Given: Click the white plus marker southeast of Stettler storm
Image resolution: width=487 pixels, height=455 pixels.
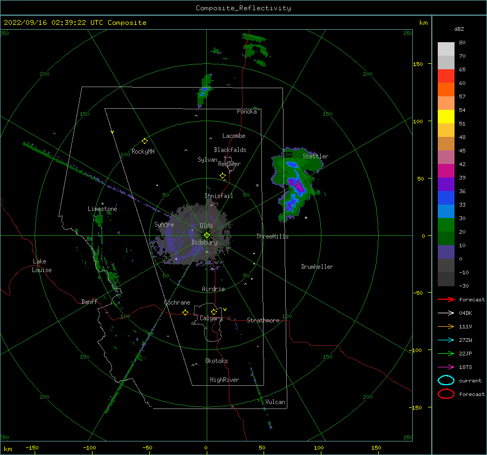Looking at the screenshot, I should (x=306, y=217).
